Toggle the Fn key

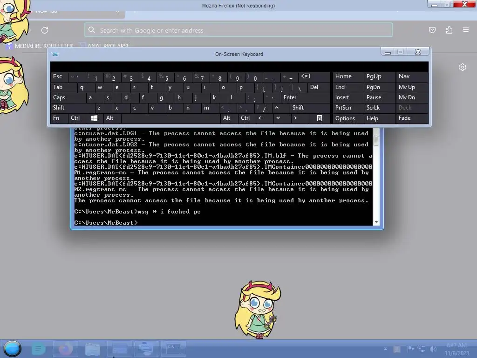tap(59, 118)
